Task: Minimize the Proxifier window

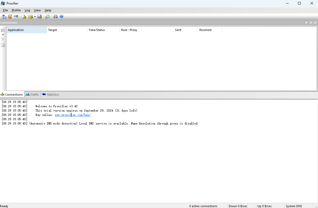Action: pyautogui.click(x=287, y=3)
